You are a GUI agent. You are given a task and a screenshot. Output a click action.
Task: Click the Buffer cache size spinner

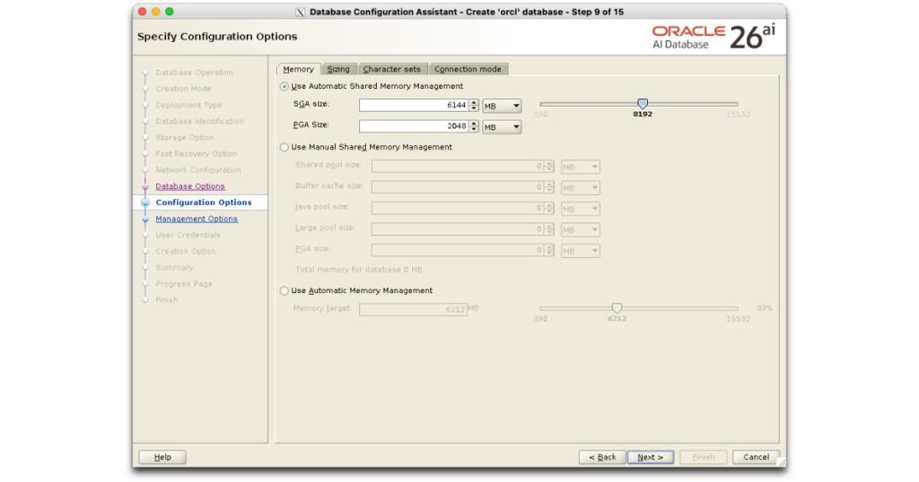coord(549,187)
